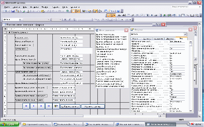Toggle Italic formatting
Viewport: 204px width, 127px height.
coord(70,19)
